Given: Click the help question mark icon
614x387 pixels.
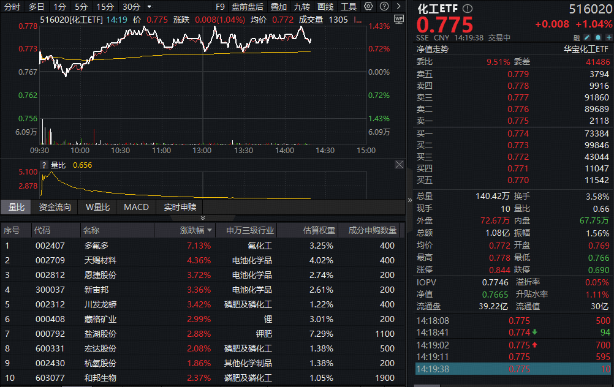Looking at the screenshot, I should click(x=384, y=6).
